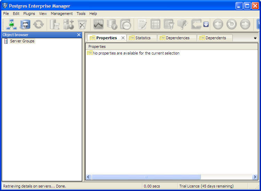Click the Postgres Enterprise Manager title icon
Image resolution: width=261 pixels, height=191 pixels.
(x=5, y=6)
